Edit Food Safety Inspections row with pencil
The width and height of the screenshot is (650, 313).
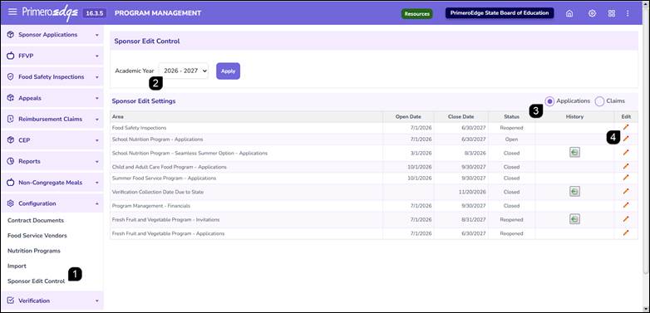626,127
